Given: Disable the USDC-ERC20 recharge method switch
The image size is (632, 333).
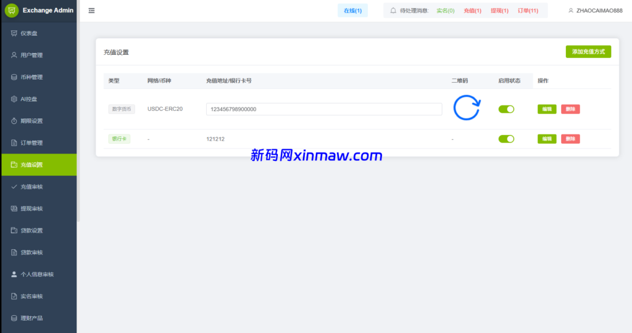Looking at the screenshot, I should (506, 109).
